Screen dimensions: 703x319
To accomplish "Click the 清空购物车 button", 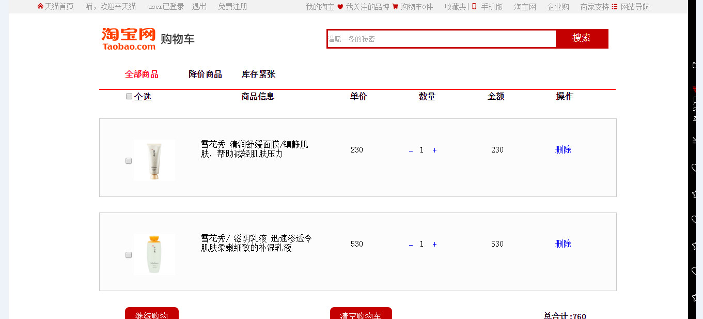I will point(361,313).
